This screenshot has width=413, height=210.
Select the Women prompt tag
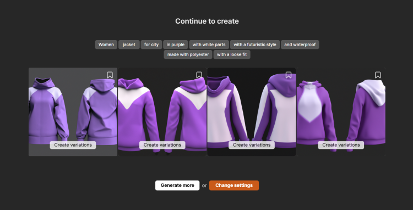pyautogui.click(x=106, y=45)
